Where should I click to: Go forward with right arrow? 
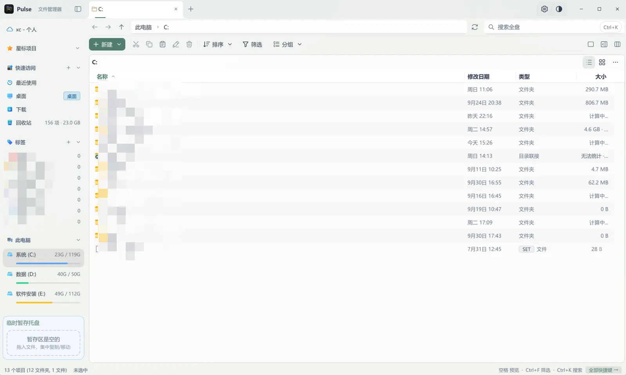(108, 27)
